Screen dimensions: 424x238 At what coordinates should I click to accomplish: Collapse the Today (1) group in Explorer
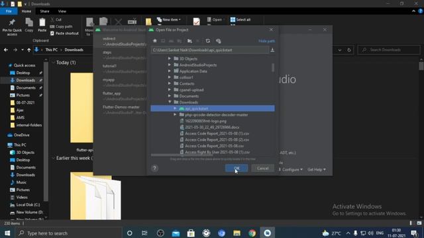pos(54,63)
